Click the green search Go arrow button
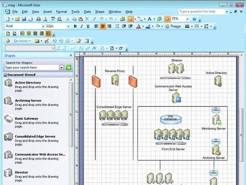The width and height of the screenshot is (246, 185). pyautogui.click(x=68, y=68)
